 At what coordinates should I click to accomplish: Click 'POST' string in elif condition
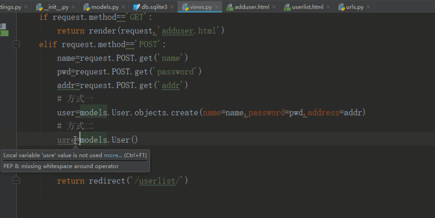click(x=148, y=45)
